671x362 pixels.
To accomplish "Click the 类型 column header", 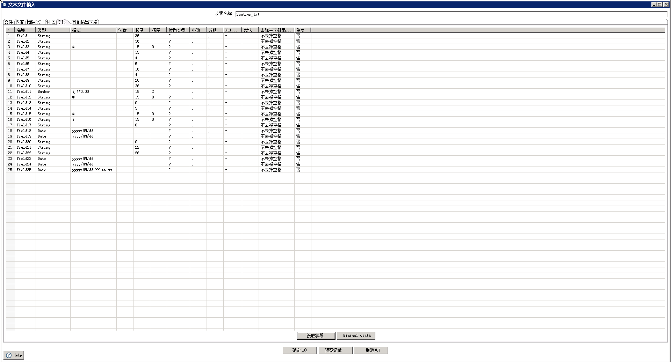I will [53, 30].
